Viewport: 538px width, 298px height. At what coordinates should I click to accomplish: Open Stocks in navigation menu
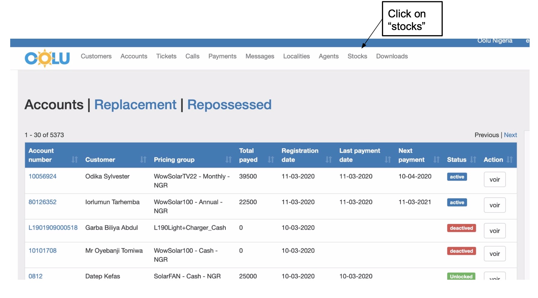click(x=357, y=56)
